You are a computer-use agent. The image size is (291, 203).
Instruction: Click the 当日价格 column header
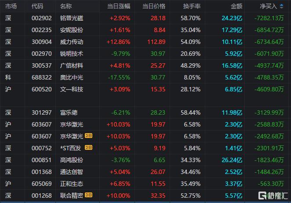(154, 6)
